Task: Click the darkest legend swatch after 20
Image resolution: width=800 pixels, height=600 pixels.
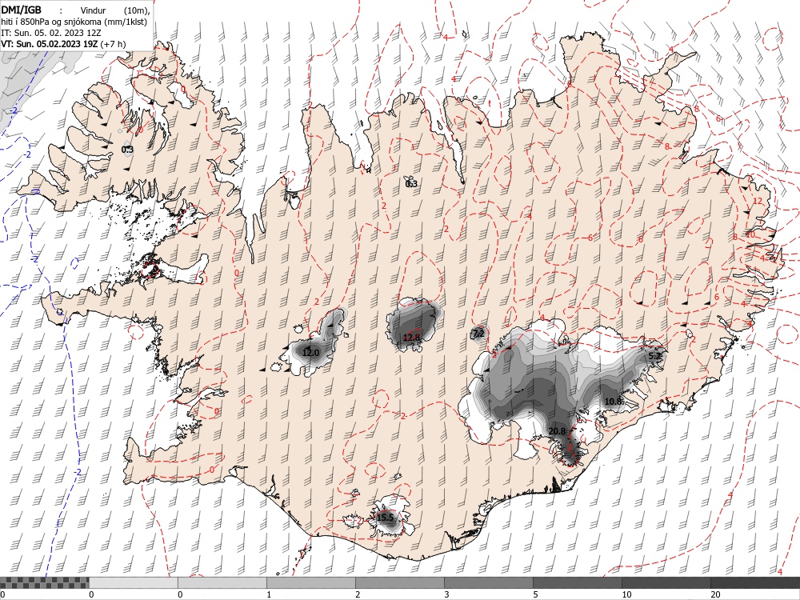Action: pyautogui.click(x=755, y=582)
